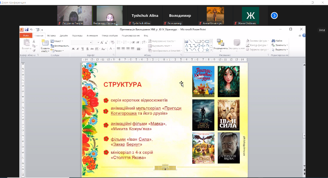328x178 pixels.
Task: Select Tyshchuk Alina participant tile
Action: point(145,16)
